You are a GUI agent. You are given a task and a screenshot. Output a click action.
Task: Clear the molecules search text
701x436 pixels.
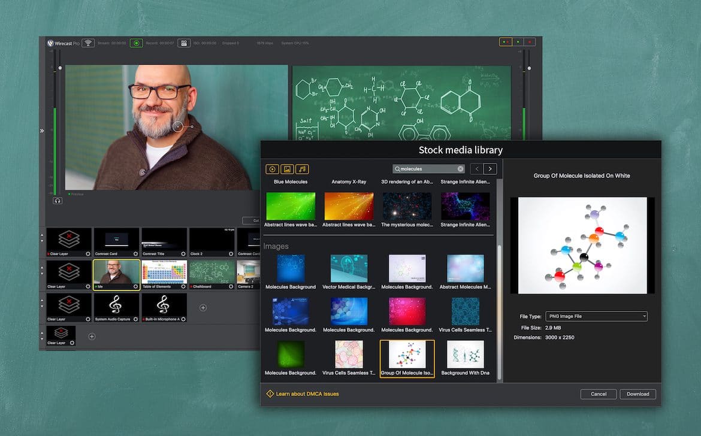click(460, 169)
